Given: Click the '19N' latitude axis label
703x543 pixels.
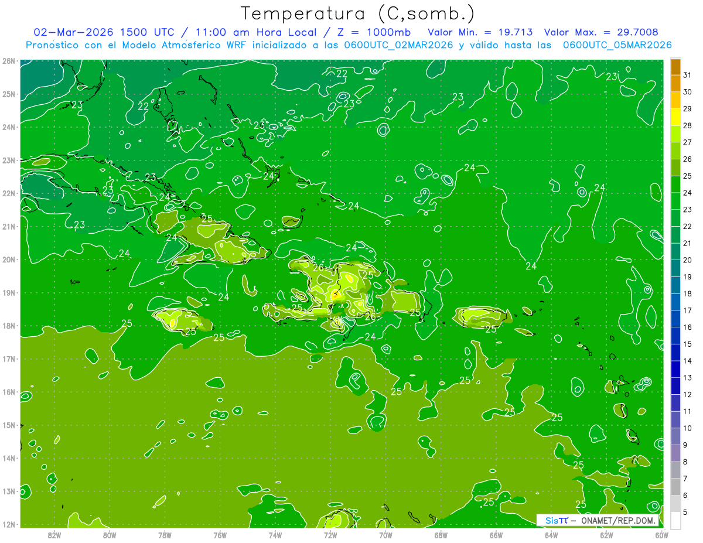Looking at the screenshot, I should 9,292.
